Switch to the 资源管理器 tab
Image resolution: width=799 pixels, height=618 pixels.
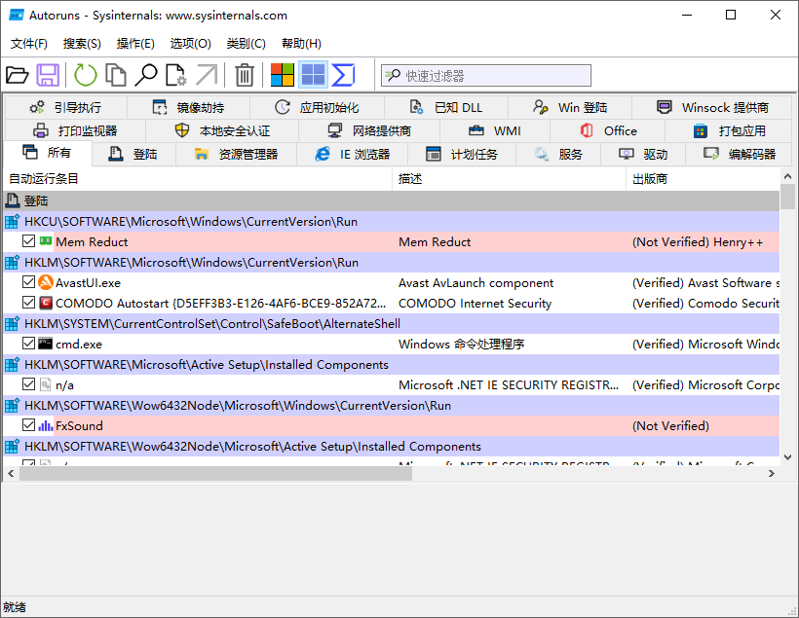[237, 154]
